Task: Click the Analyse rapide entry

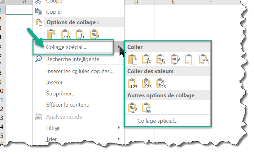Action: click(x=64, y=117)
